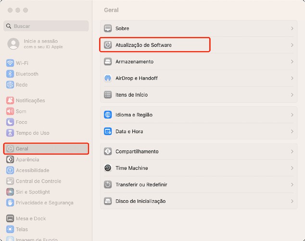This screenshot has width=305, height=241.
Task: Click the AirDrop e Handoff icon
Action: [108, 78]
